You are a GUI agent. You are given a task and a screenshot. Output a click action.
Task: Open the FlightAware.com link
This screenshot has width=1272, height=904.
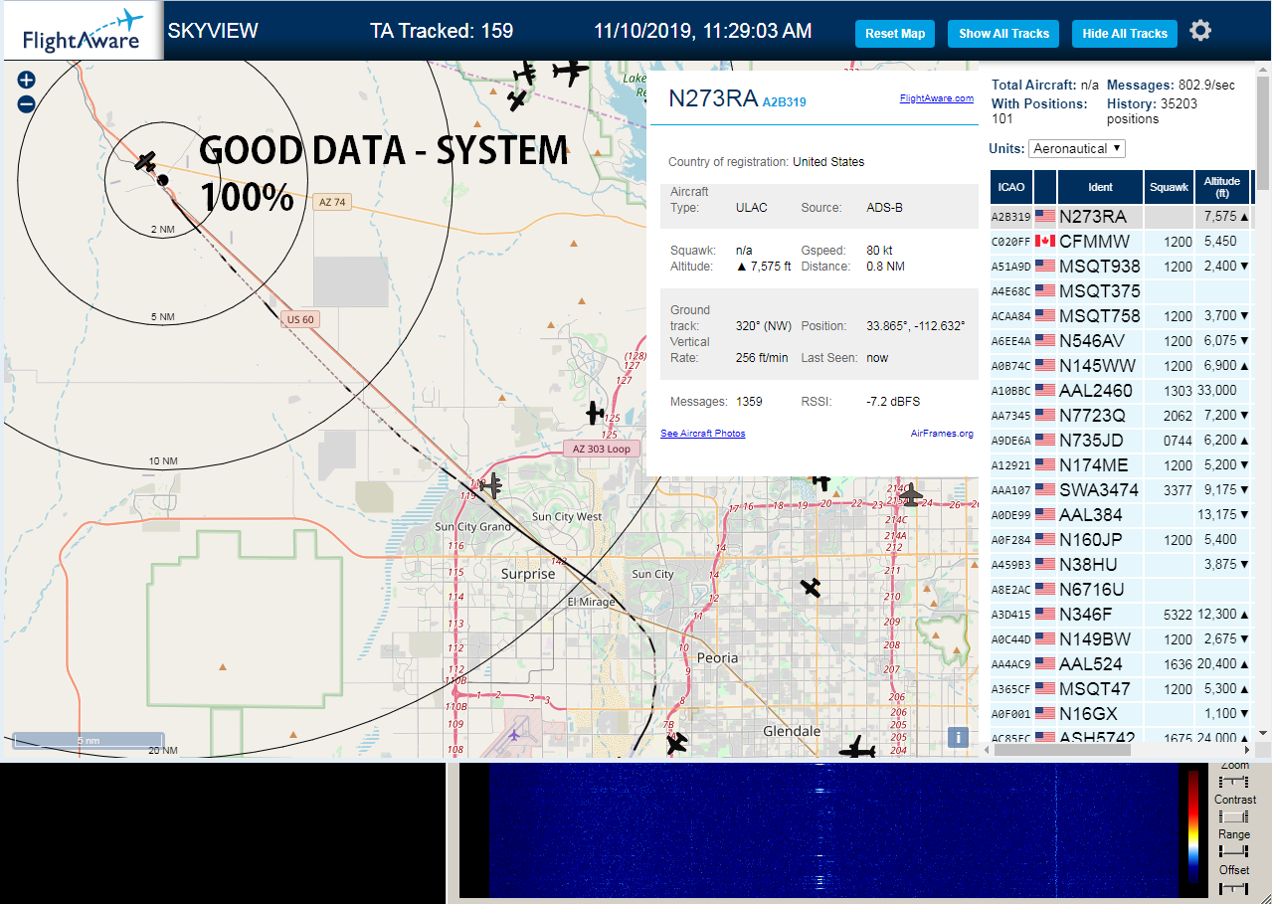pyautogui.click(x=936, y=98)
